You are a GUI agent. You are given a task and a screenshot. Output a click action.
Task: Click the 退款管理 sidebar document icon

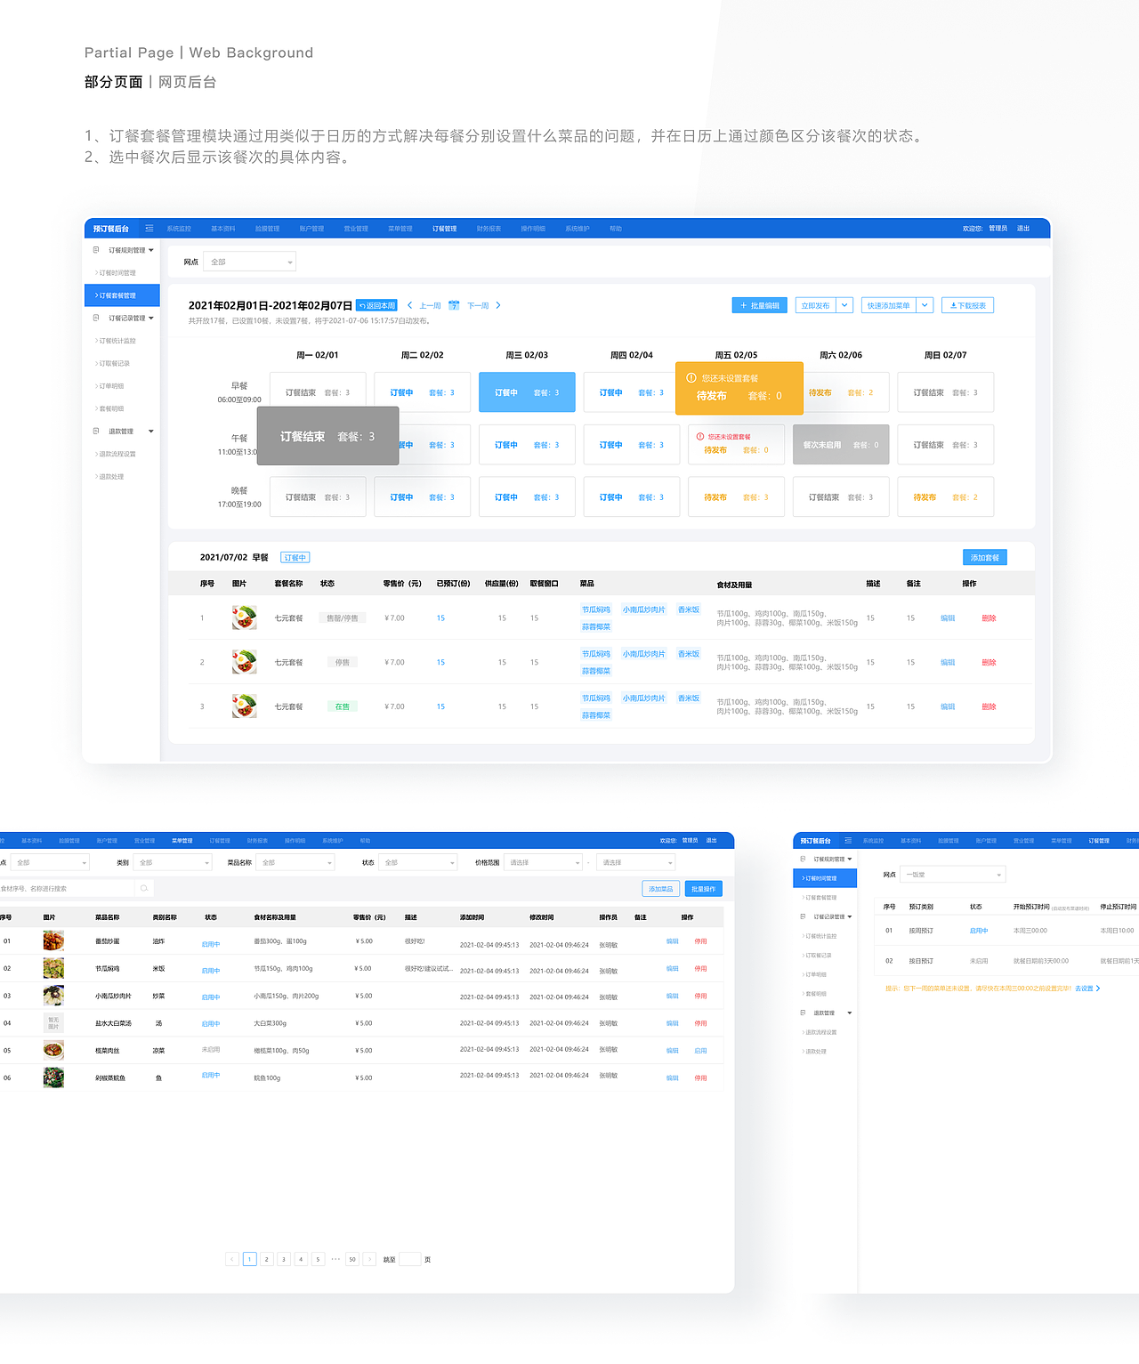[96, 431]
